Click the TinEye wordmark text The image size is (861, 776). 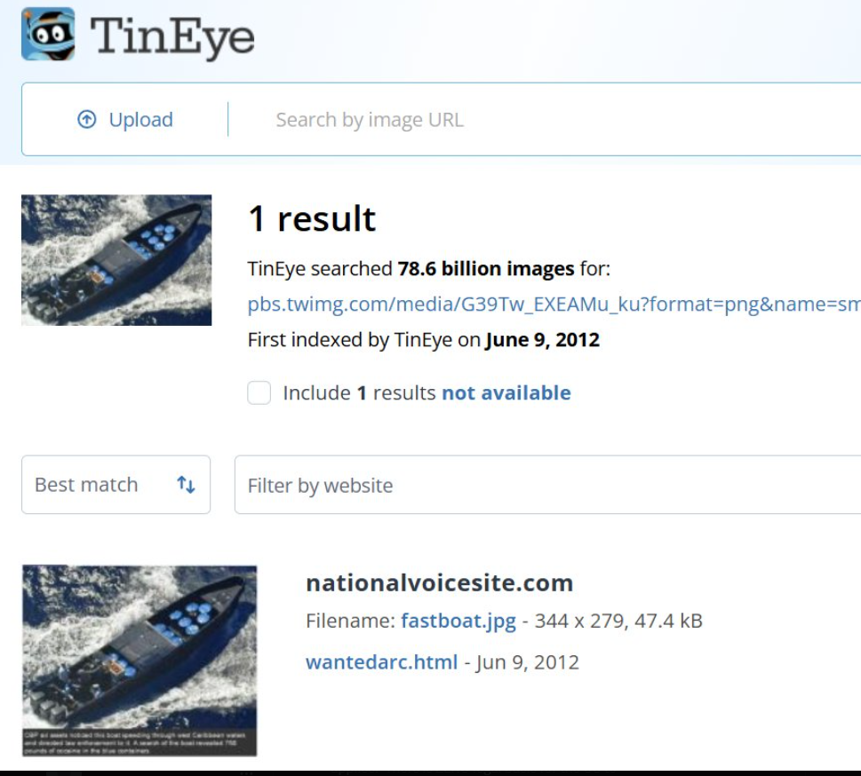171,37
